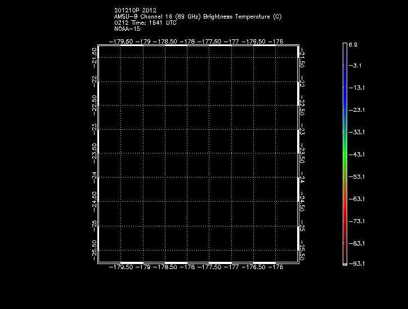Click the -53.1 colorbar tick label

click(x=356, y=177)
